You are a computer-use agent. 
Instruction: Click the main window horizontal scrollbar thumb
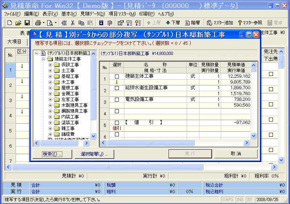click(x=108, y=167)
